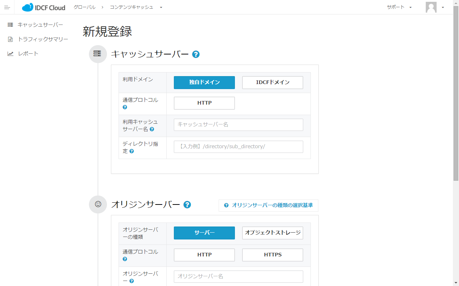
Task: Click the IDCF Cloud logo
Action: (44, 7)
